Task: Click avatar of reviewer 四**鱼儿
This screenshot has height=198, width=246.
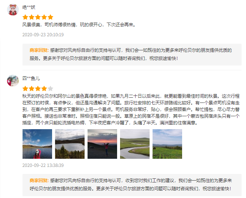Action: pos(13,81)
